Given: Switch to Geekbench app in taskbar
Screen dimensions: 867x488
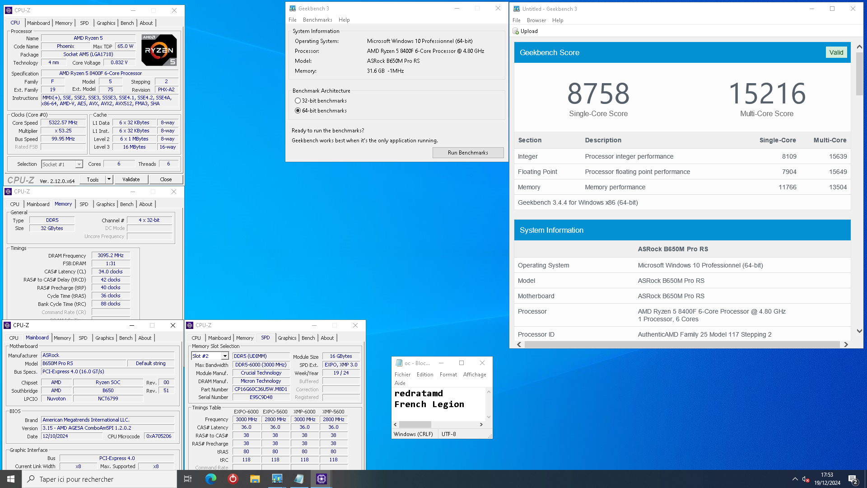Looking at the screenshot, I should tap(277, 479).
